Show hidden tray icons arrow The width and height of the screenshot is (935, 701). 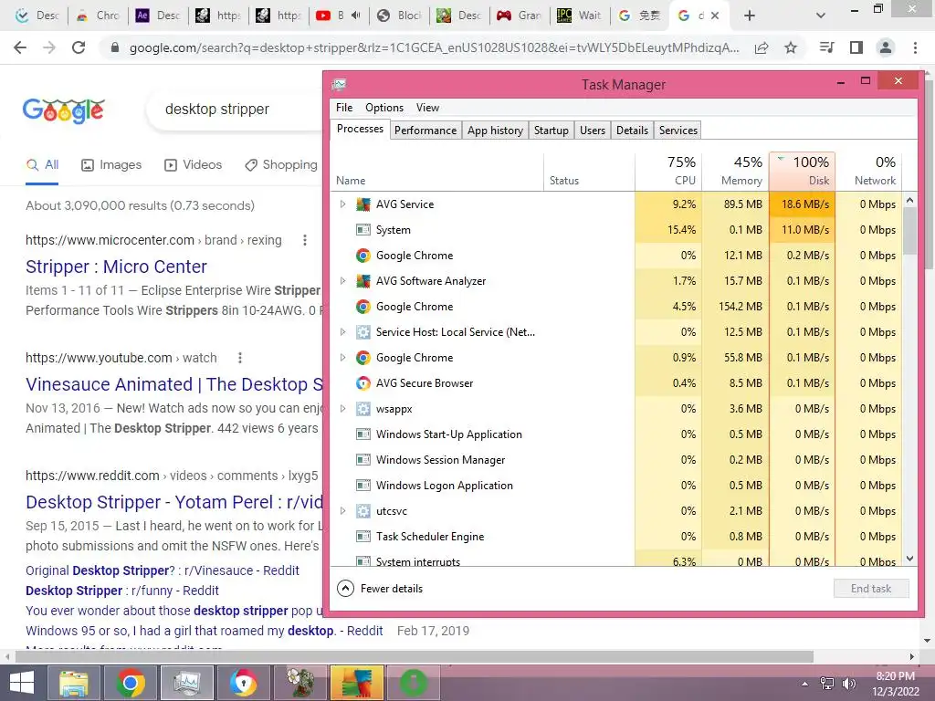[804, 683]
